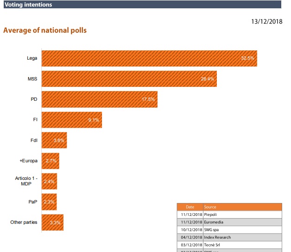
Task: Click the Lega bar in the chart
Action: (149, 58)
